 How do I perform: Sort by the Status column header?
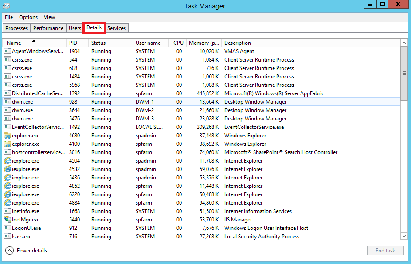111,43
